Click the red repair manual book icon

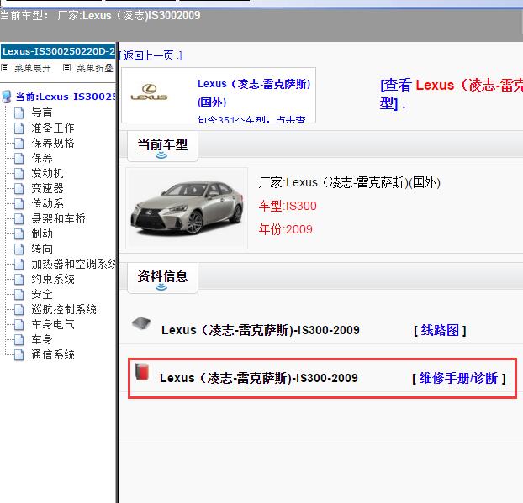(142, 371)
